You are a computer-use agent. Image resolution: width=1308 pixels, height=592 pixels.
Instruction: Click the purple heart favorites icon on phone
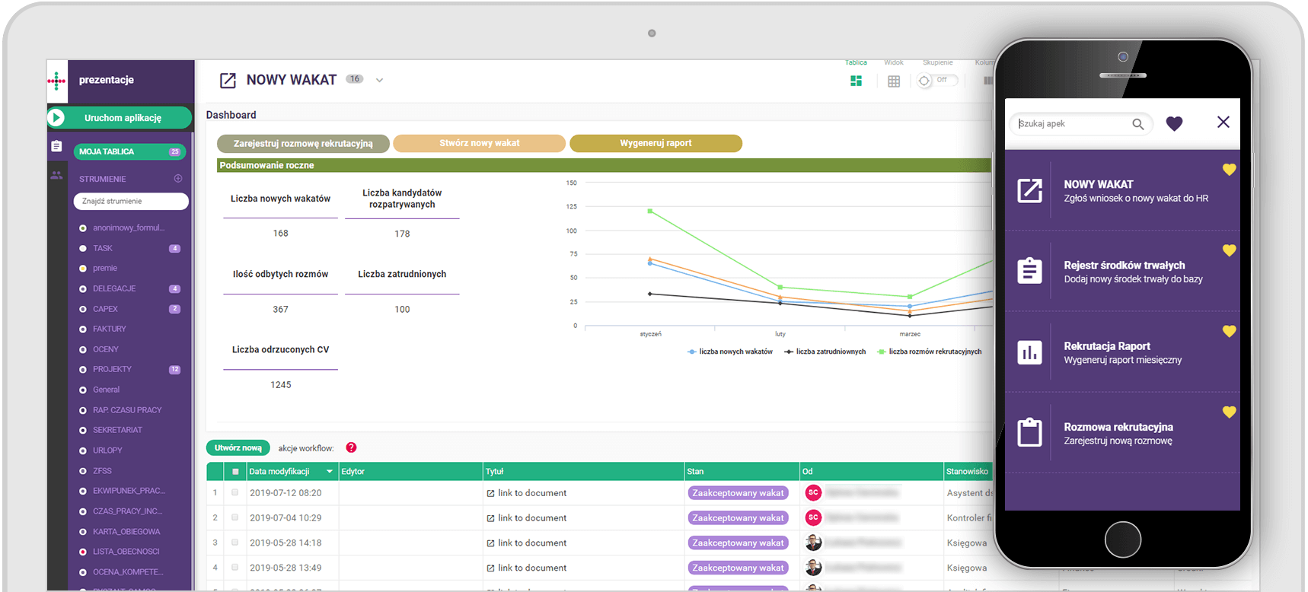pyautogui.click(x=1174, y=123)
